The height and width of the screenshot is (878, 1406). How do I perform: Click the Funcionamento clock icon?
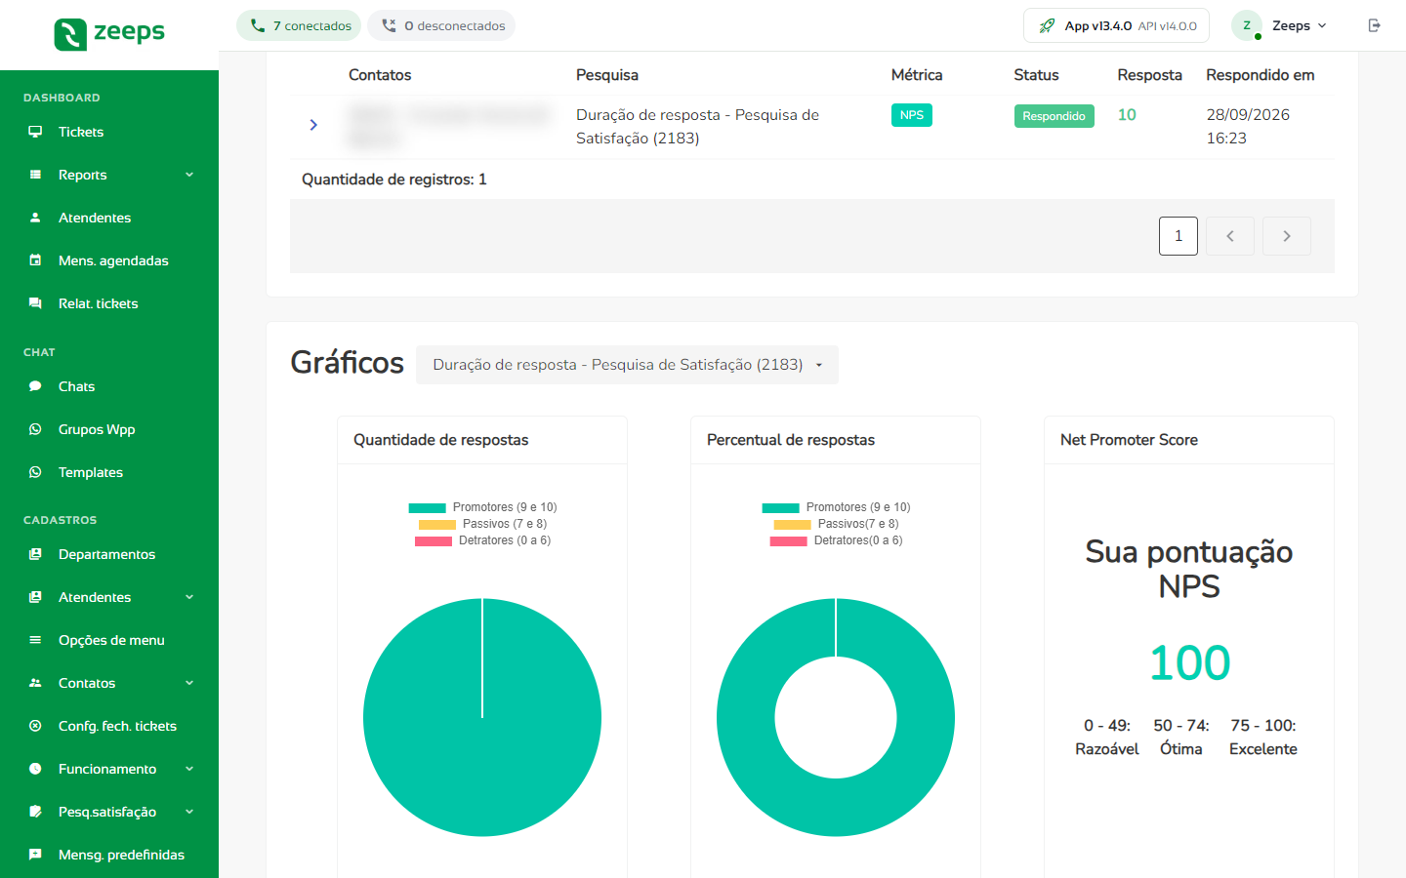35,769
